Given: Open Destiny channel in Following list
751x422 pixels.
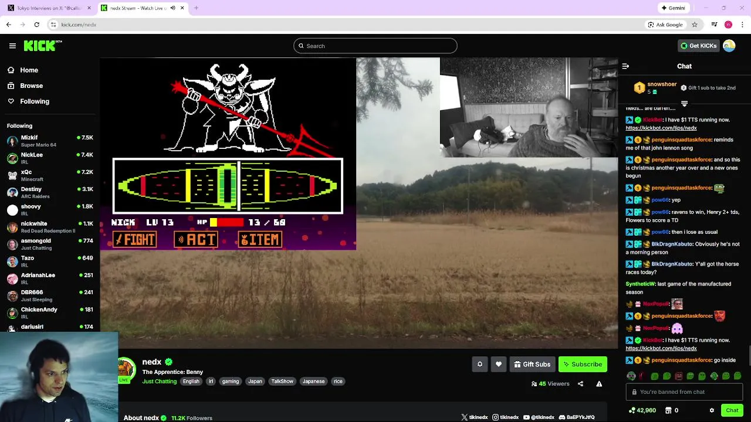Looking at the screenshot, I should coord(50,192).
